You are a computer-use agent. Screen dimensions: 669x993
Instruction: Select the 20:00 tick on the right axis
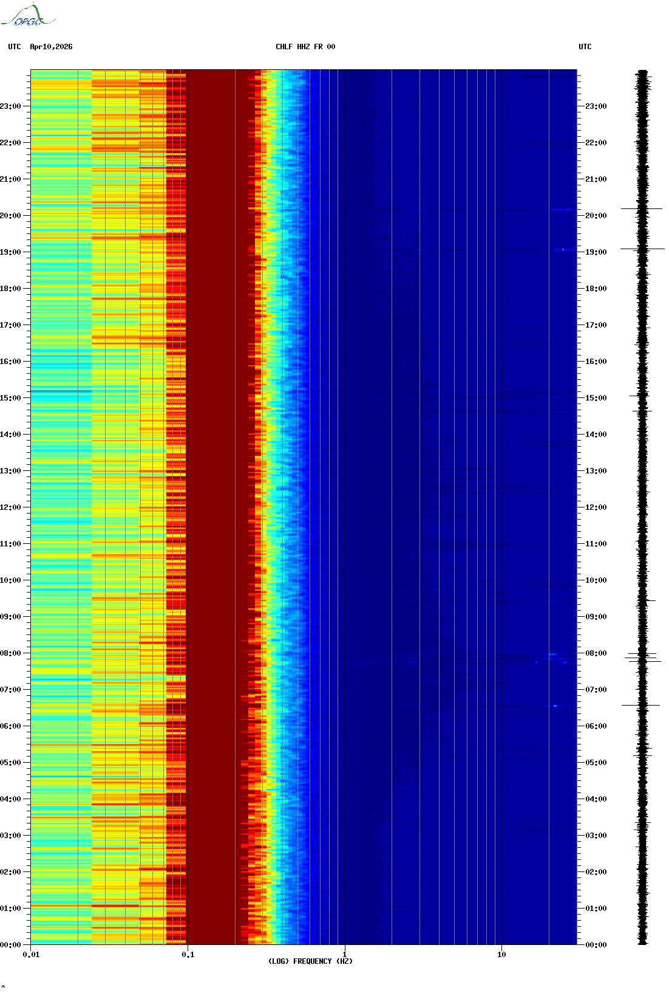coord(596,216)
